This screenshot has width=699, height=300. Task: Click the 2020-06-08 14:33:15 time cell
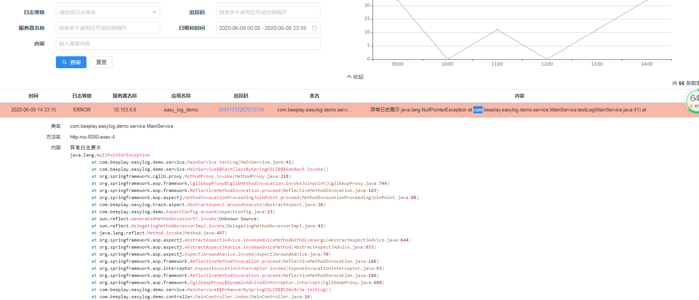[x=34, y=110]
